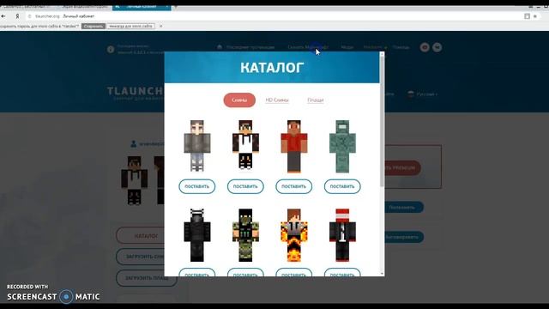Pick the flame-patterned skin thumbnail
The width and height of the screenshot is (549, 309).
tap(294, 235)
